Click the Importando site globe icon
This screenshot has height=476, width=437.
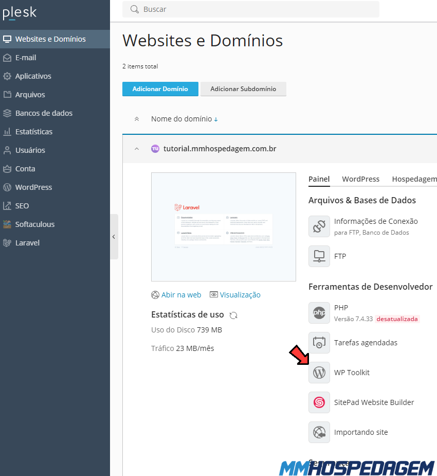pyautogui.click(x=319, y=432)
